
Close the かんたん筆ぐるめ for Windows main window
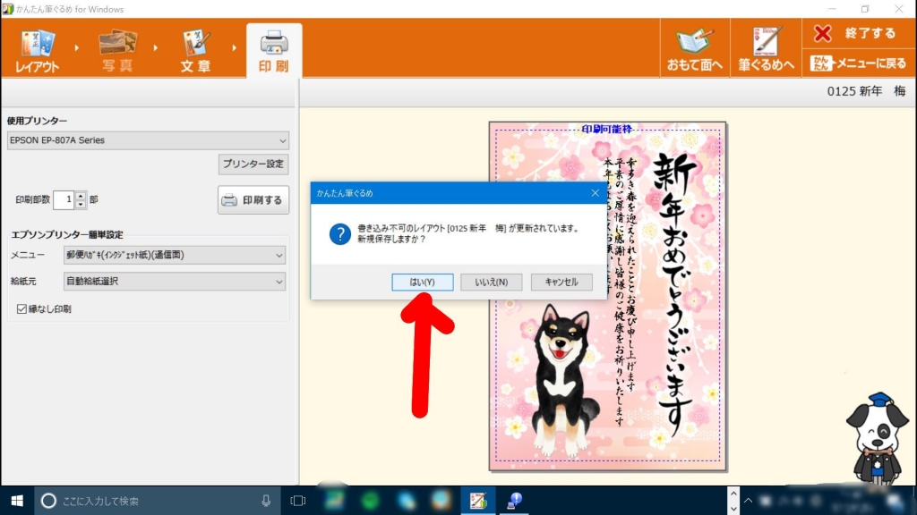tap(899, 9)
